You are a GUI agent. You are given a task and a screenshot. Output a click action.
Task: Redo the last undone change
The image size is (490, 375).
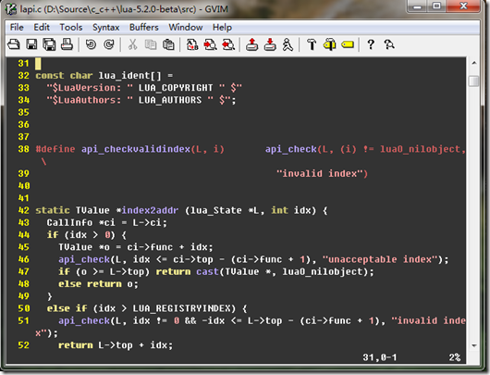[x=109, y=44]
